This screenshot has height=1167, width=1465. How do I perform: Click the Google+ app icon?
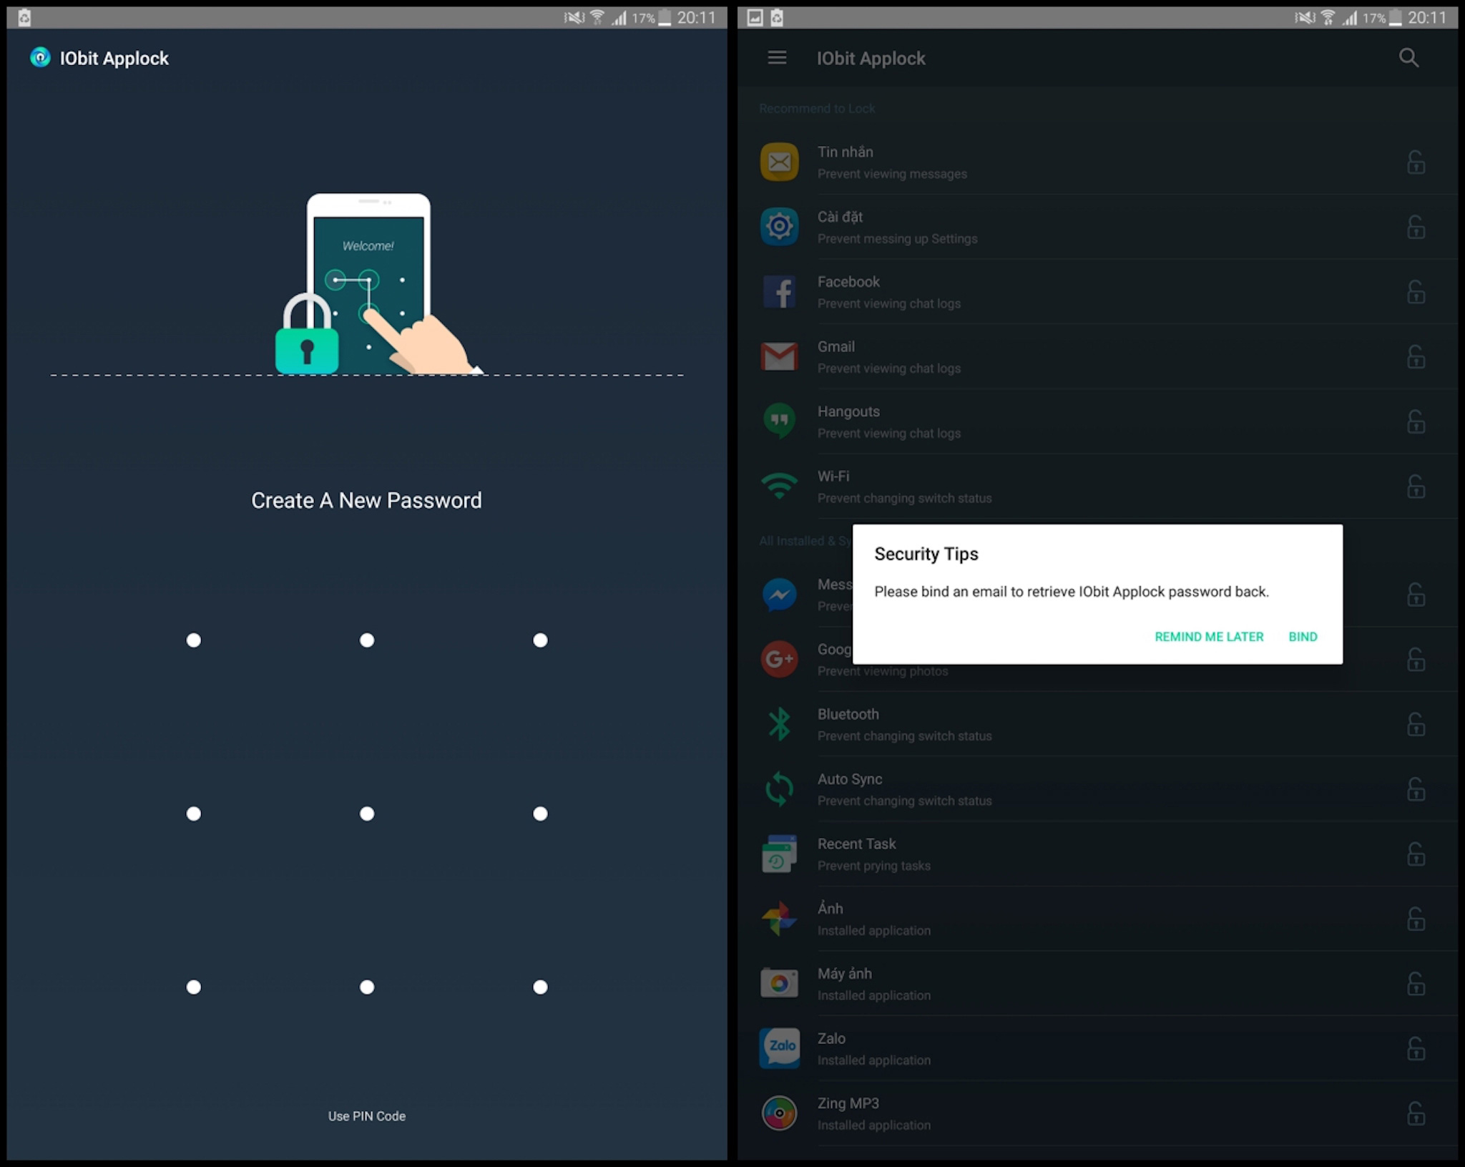(779, 659)
